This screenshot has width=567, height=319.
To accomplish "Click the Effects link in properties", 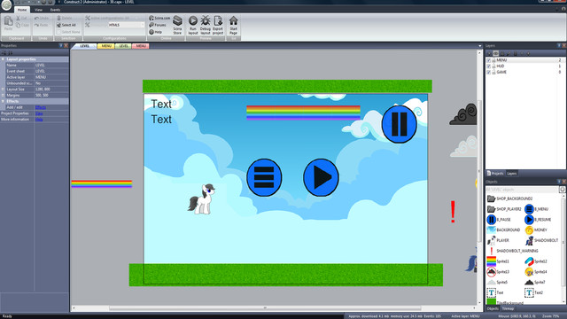I will (x=41, y=107).
